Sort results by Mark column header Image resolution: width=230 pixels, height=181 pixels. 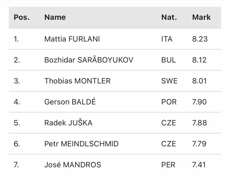click(x=201, y=17)
